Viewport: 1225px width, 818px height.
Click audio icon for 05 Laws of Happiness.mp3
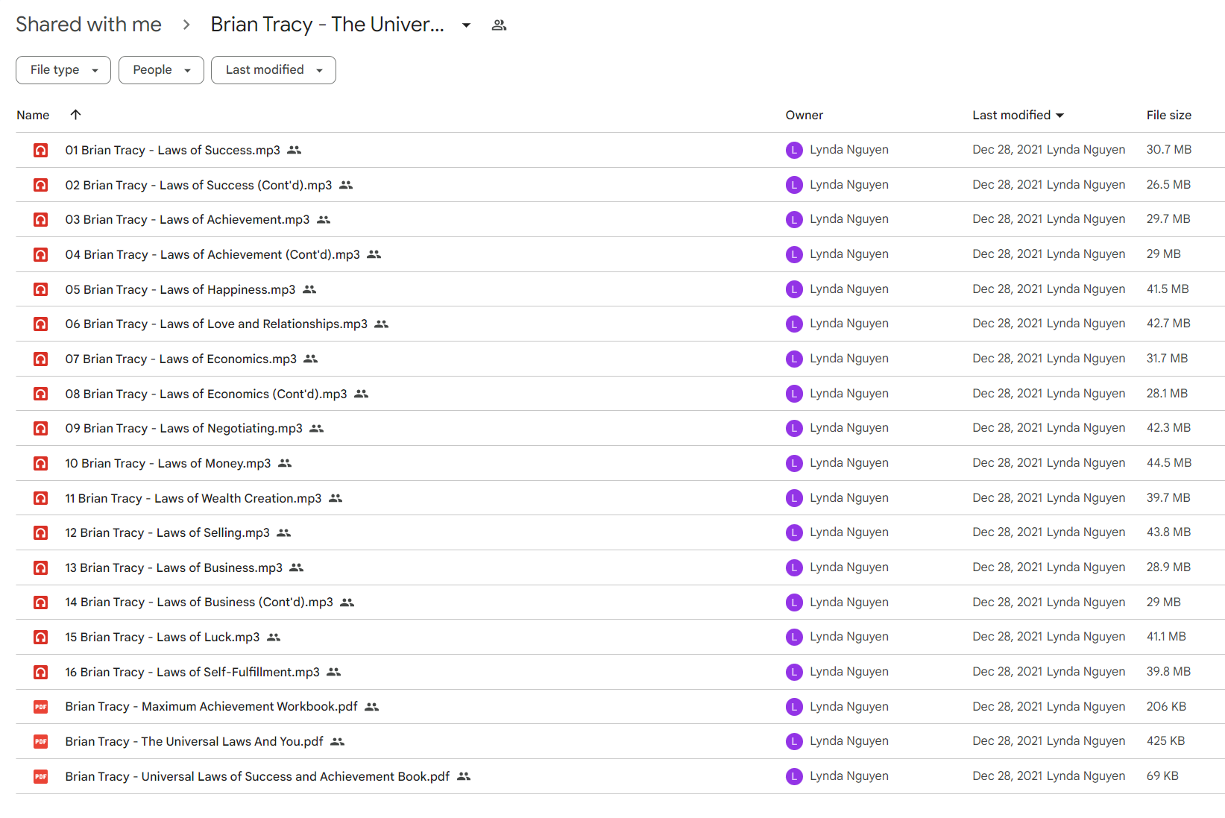(41, 289)
